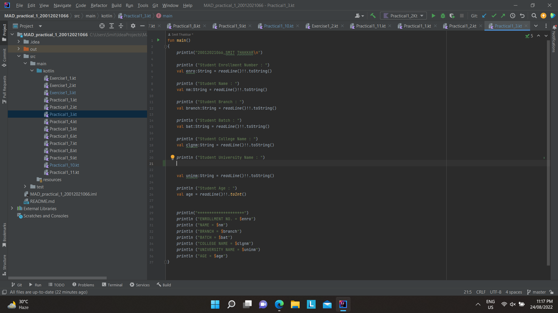Open the Navigate menu
The width and height of the screenshot is (558, 313).
click(62, 5)
